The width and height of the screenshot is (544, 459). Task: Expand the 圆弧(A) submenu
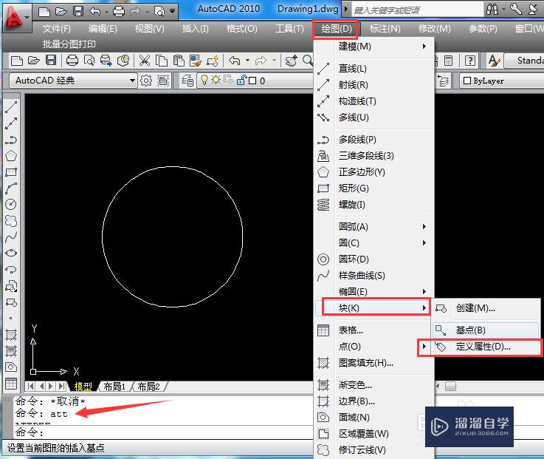pos(374,227)
